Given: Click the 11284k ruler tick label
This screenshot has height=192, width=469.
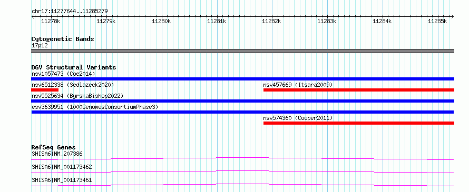Looking at the screenshot, I should pyautogui.click(x=382, y=21).
